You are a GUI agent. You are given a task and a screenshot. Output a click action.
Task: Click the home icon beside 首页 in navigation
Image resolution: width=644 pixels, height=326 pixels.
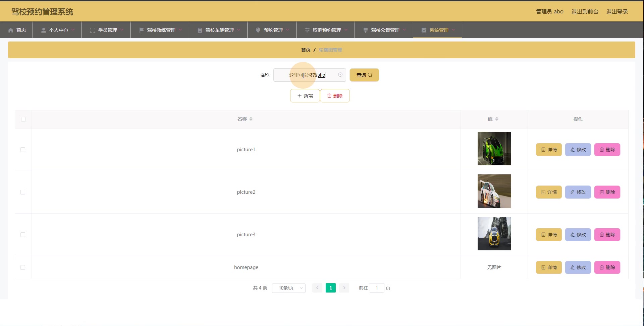[11, 30]
